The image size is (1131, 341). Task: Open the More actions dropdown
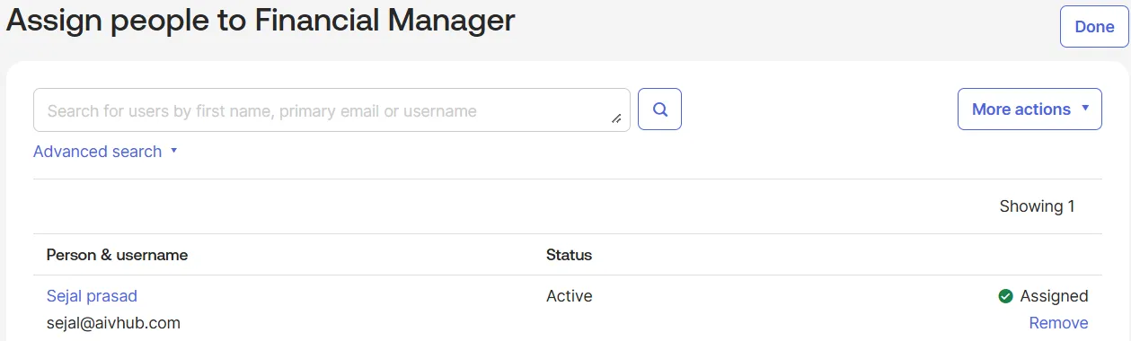pyautogui.click(x=1029, y=109)
